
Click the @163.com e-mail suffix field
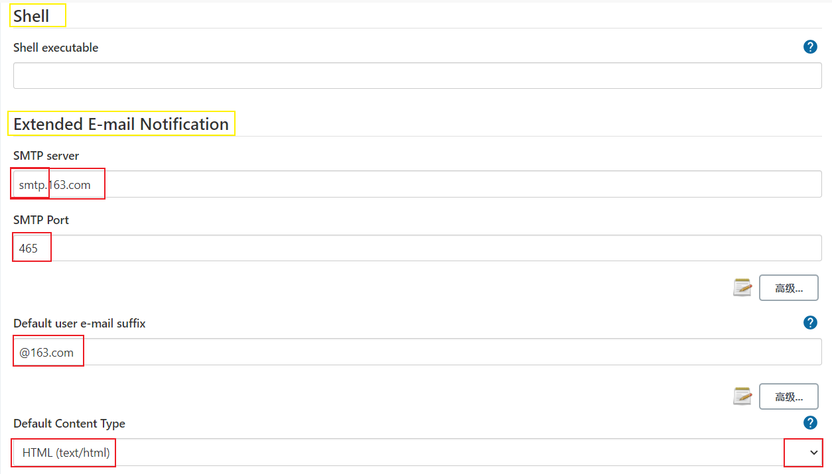coord(417,352)
